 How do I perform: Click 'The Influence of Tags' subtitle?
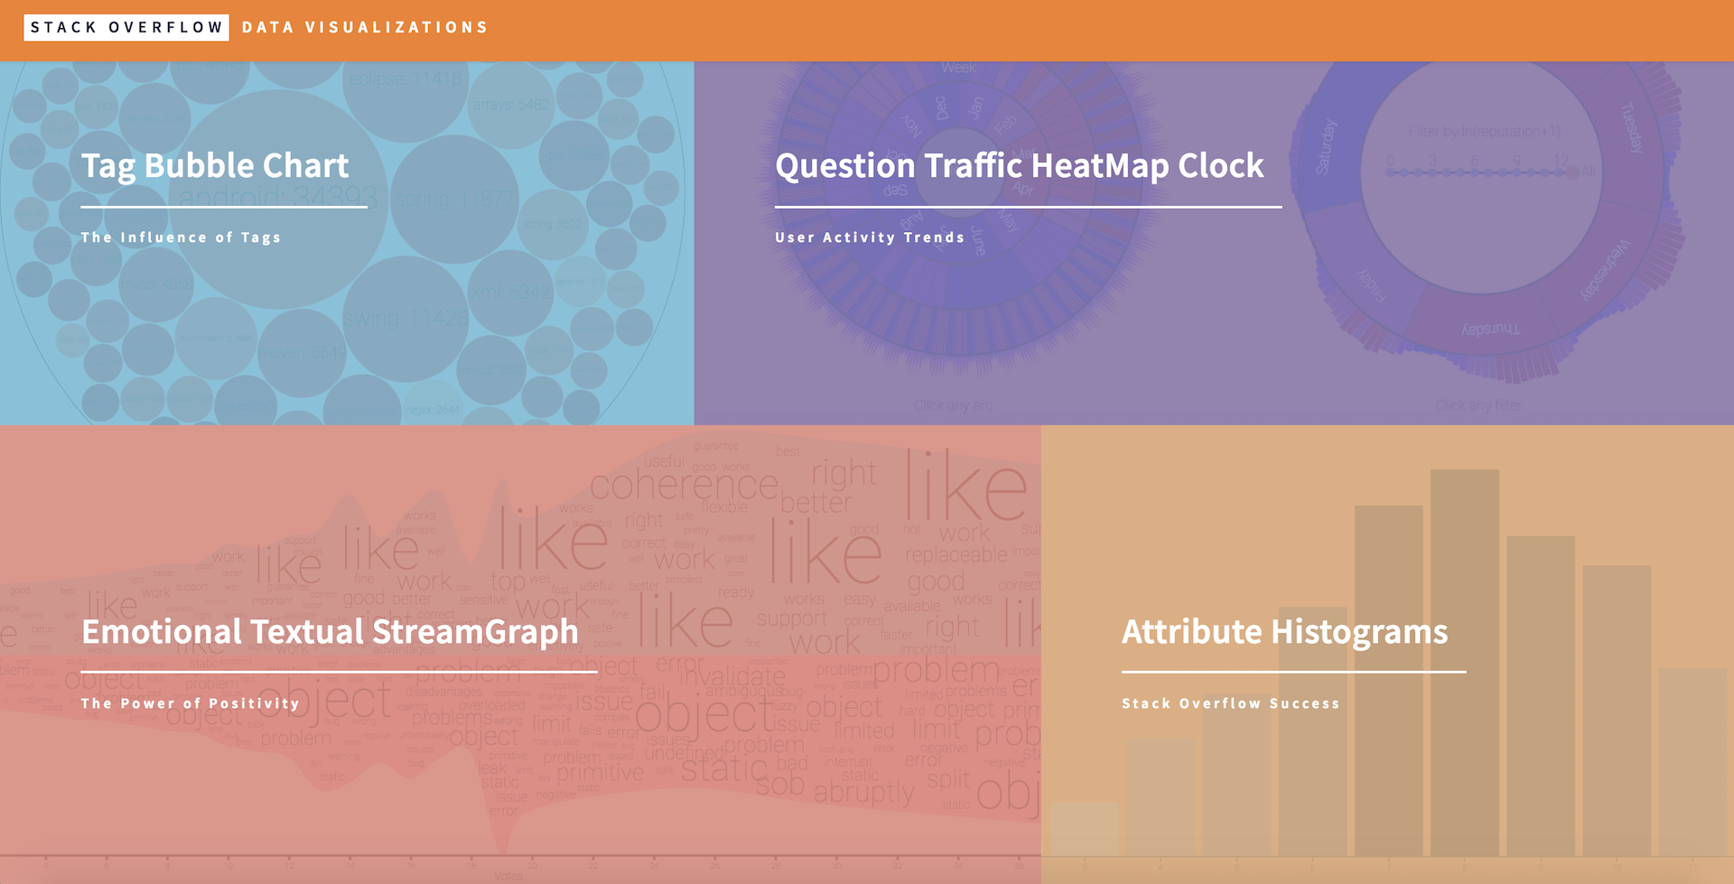tap(181, 237)
